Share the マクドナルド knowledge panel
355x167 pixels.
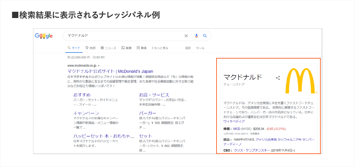pyautogui.click(x=278, y=78)
